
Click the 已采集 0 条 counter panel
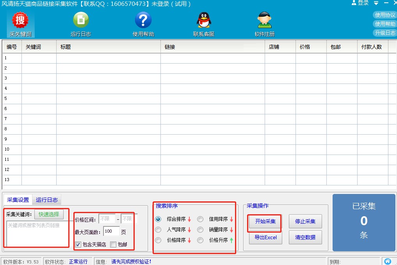(x=364, y=222)
